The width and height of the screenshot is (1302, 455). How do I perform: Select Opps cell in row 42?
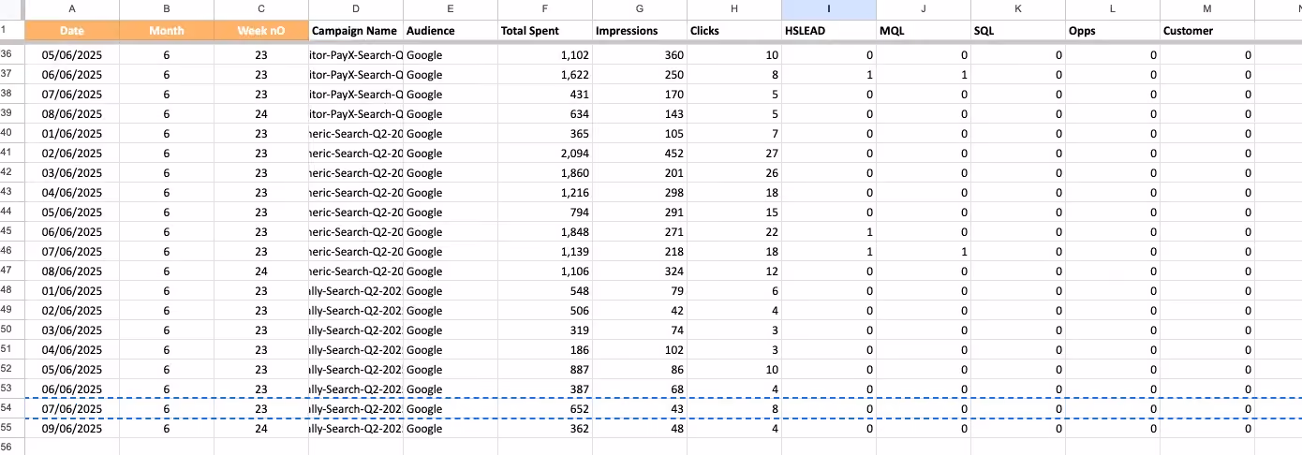pos(1113,173)
